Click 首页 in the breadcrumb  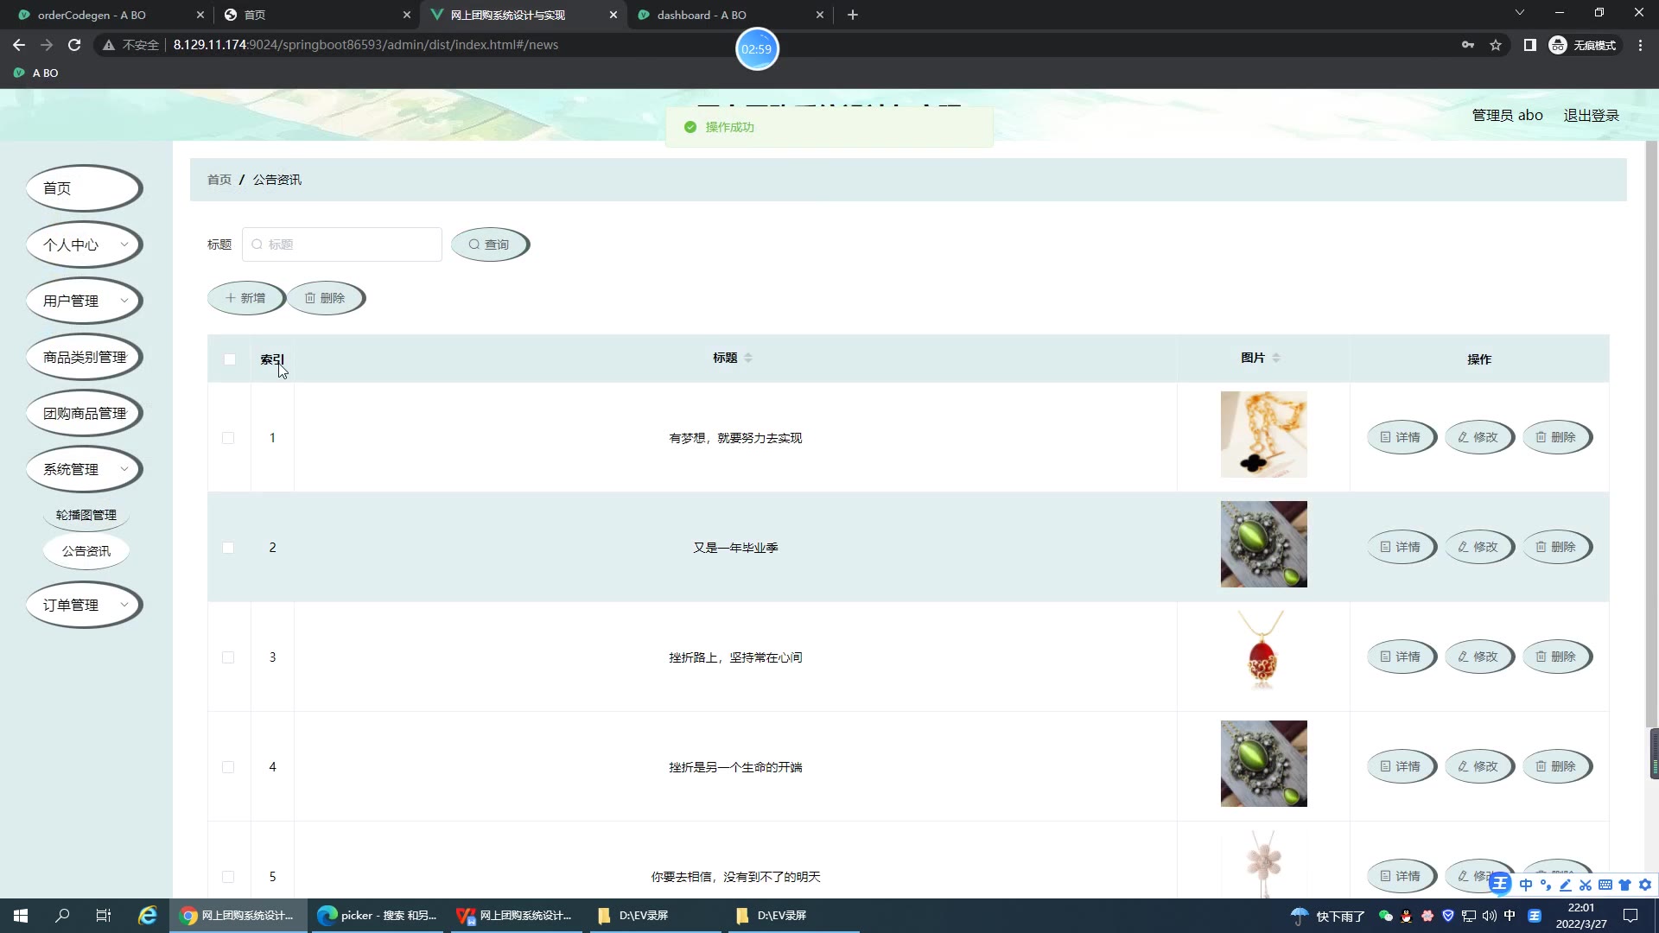point(219,180)
